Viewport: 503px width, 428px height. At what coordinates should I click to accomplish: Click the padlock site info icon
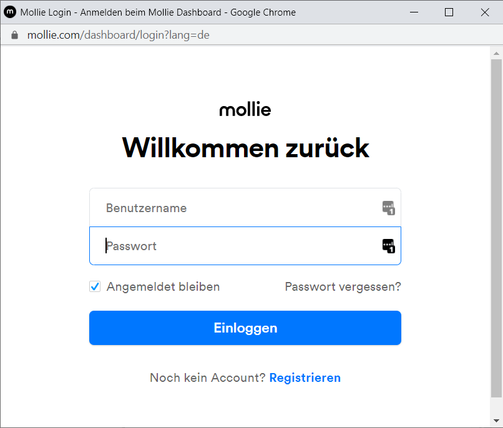coord(15,35)
